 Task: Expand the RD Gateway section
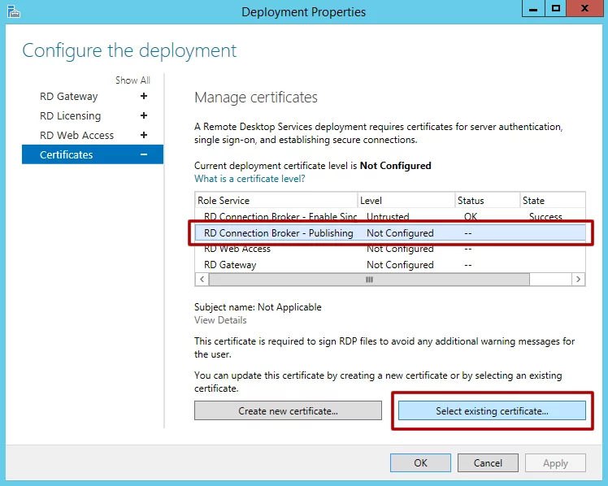coord(144,96)
